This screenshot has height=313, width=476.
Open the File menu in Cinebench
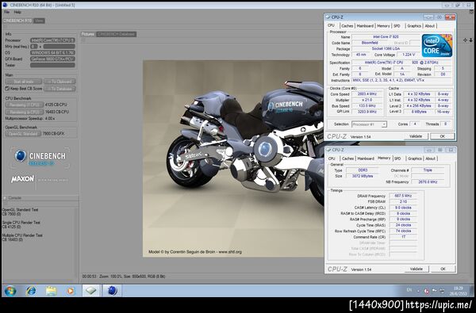pos(6,12)
